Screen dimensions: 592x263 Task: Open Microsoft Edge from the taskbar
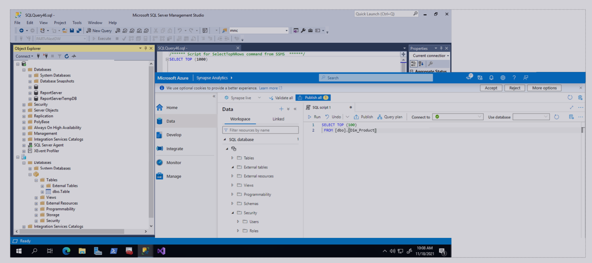click(x=66, y=251)
